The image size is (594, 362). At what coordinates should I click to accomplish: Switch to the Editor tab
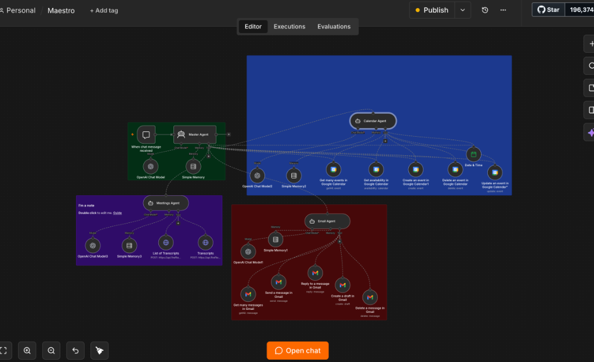[x=253, y=27]
